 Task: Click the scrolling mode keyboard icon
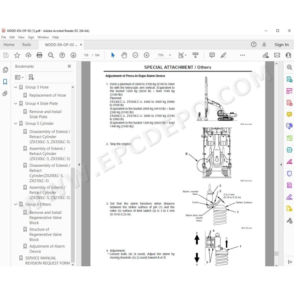pyautogui.click(x=195, y=55)
